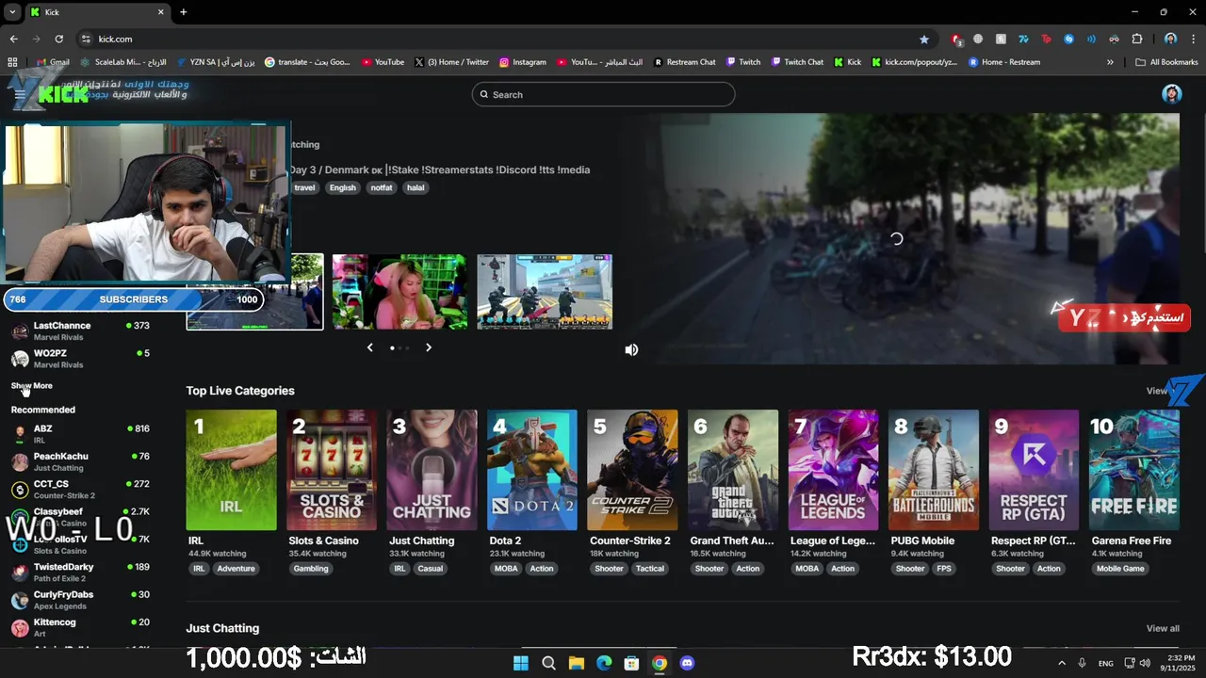This screenshot has height=678, width=1206.
Task: Select the FPS tag under PUBG Mobile
Action: (x=944, y=569)
